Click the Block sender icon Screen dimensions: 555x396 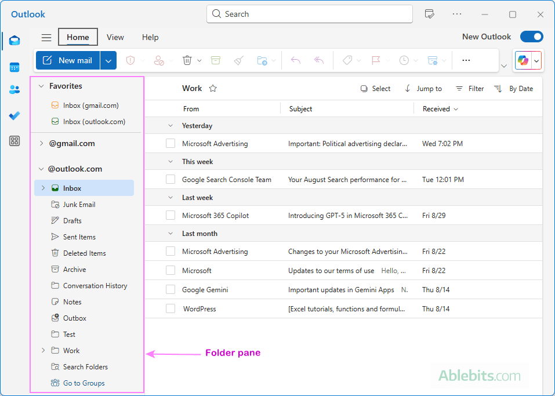159,60
